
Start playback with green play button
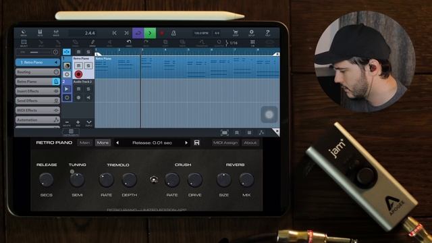(x=150, y=33)
